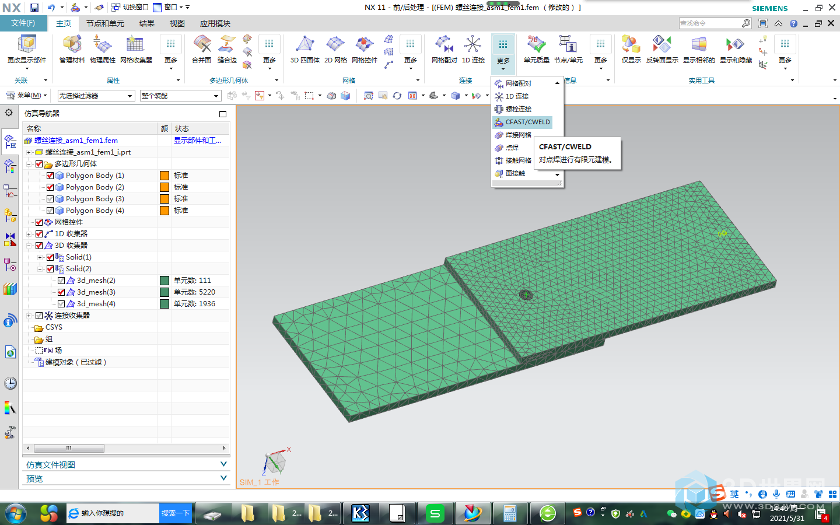Toggle 连接收集器 checkbox
The height and width of the screenshot is (525, 840).
pyautogui.click(x=39, y=316)
